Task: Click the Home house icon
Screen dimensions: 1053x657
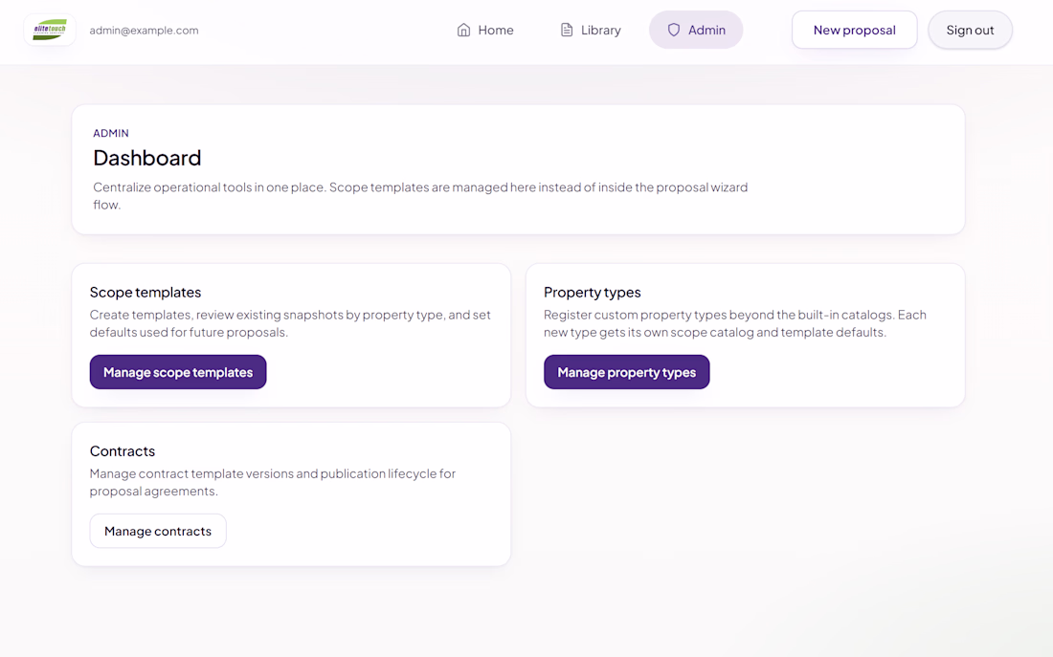Action: point(463,31)
